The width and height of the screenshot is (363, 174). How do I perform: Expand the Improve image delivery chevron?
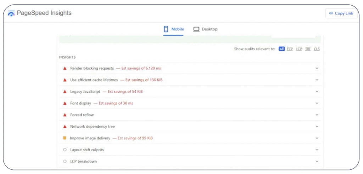tap(317, 138)
